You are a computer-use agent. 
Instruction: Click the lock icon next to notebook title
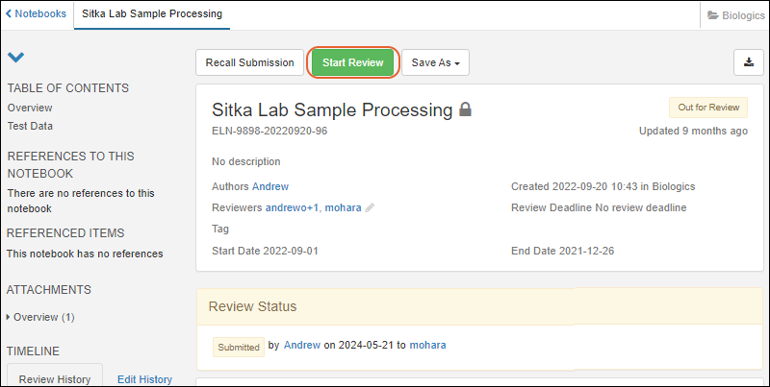(466, 110)
